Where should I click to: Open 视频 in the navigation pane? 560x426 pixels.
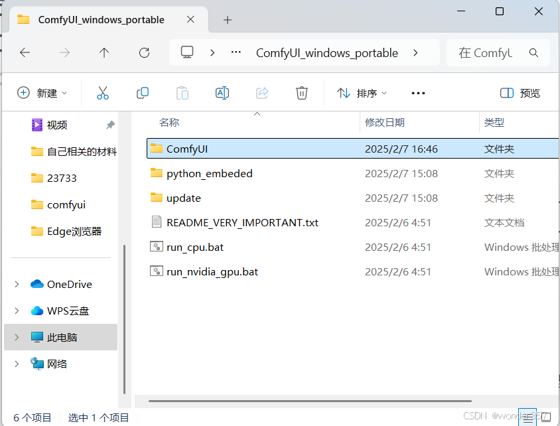coord(57,125)
